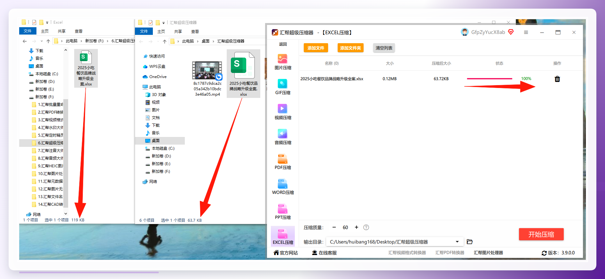Click new folder icon in Excel explorer titlebar

41,22
